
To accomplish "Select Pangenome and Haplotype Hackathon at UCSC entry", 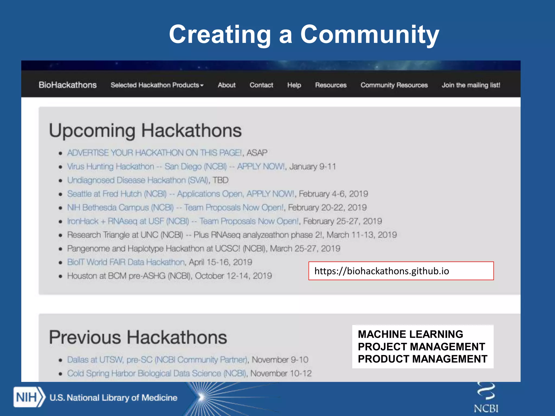I will click(204, 248).
